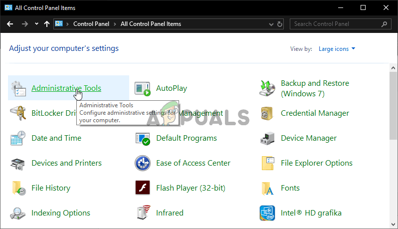Open the Administrative Tools link
The image size is (398, 229).
click(66, 88)
